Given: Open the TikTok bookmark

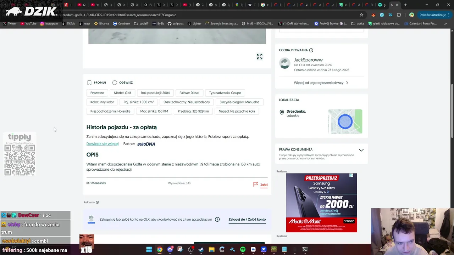Looking at the screenshot, I should (68, 23).
